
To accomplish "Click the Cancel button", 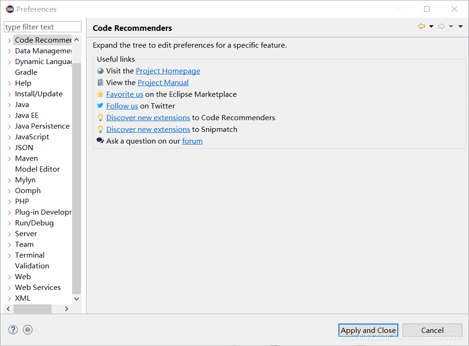I will 432,330.
